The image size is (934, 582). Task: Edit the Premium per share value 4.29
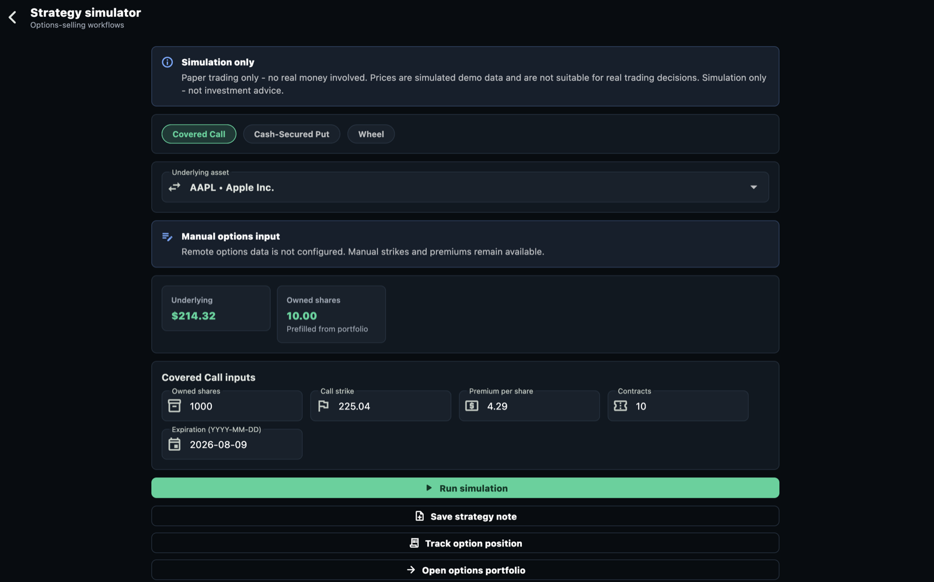529,406
